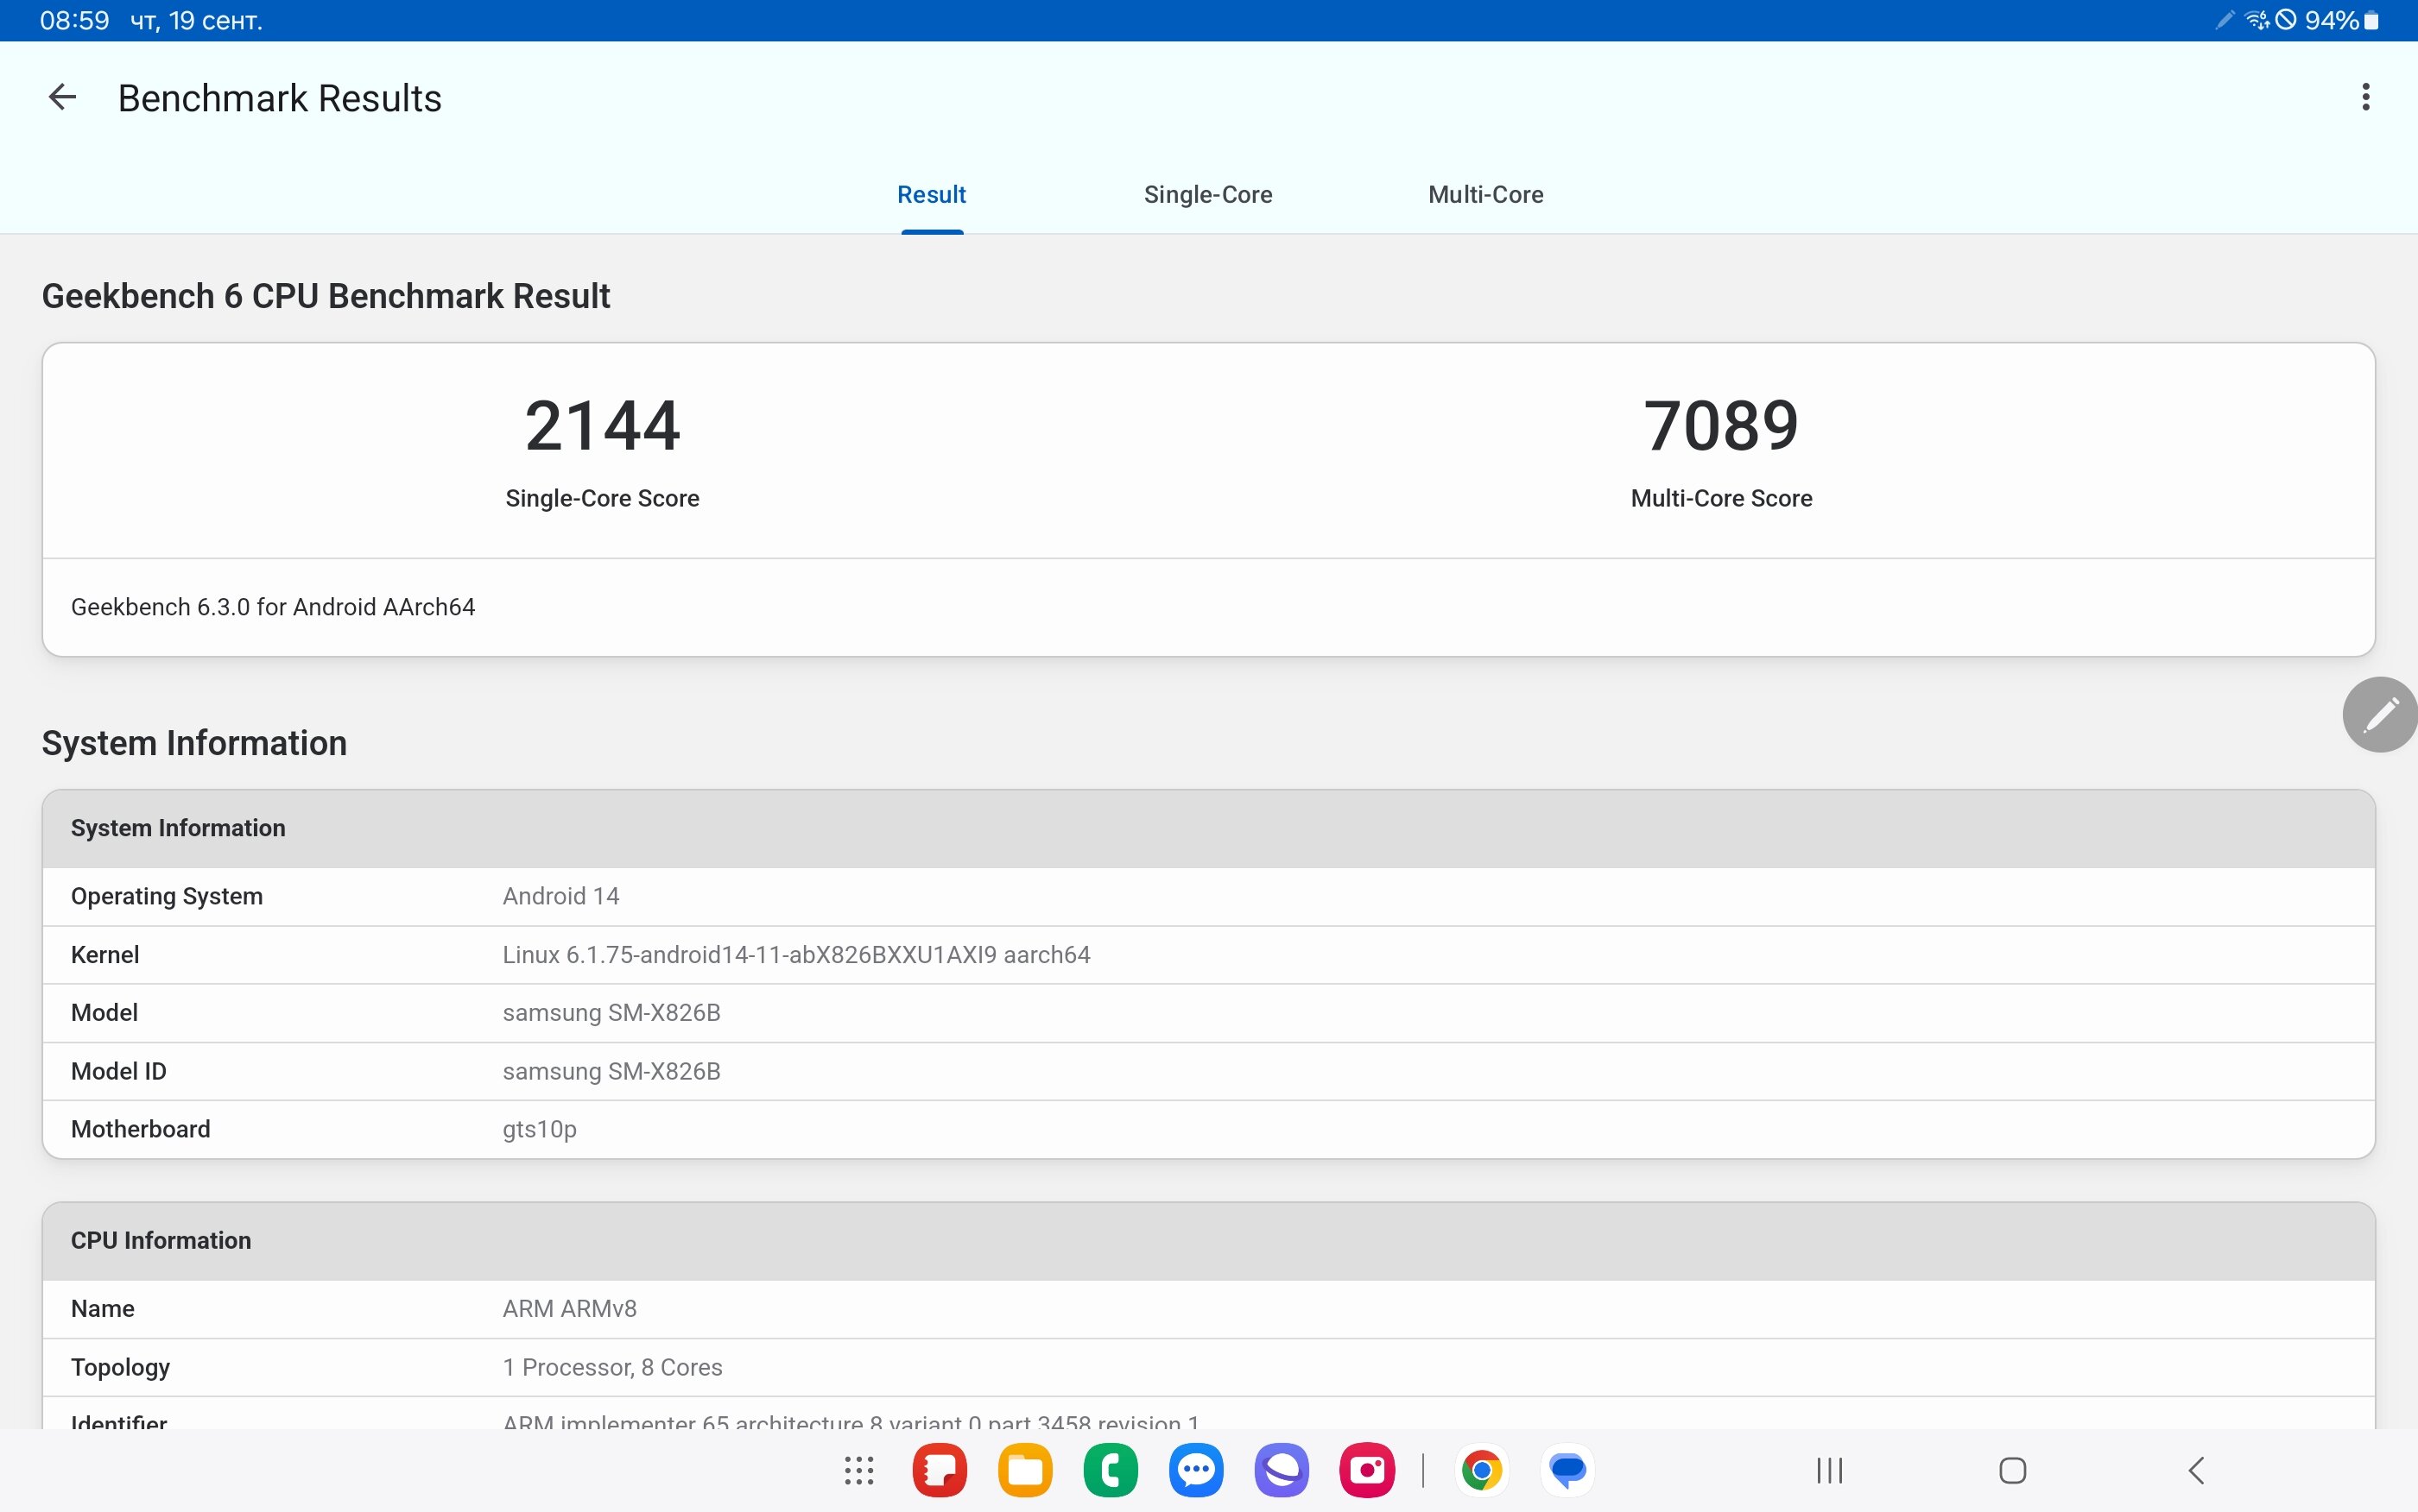This screenshot has width=2418, height=1512.
Task: Tap the home navigation button
Action: (2012, 1470)
